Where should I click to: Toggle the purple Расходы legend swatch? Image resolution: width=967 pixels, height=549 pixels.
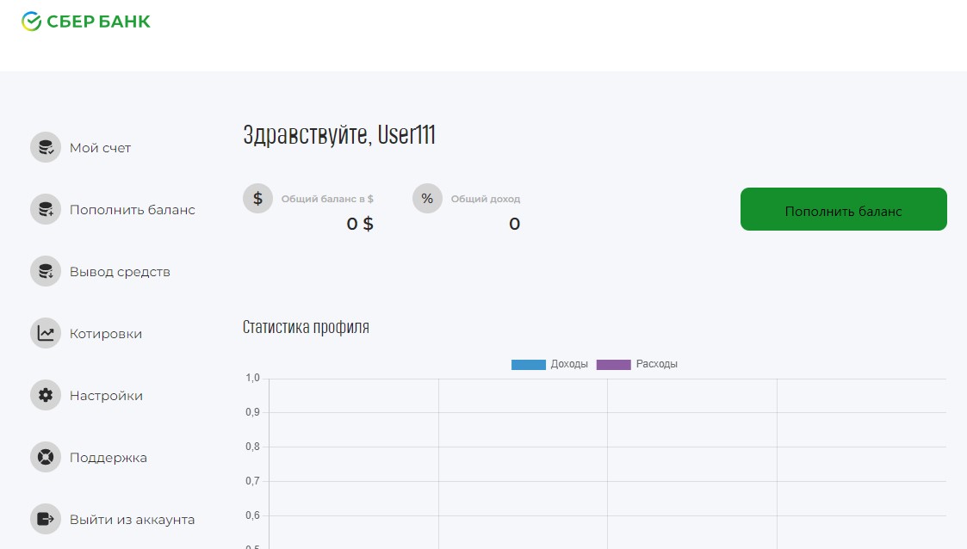(x=613, y=365)
